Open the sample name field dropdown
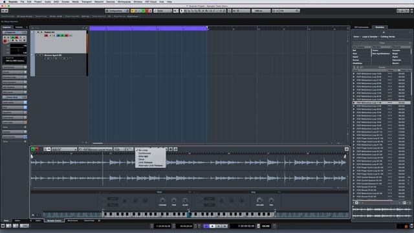The height and width of the screenshot is (233, 414). coord(96,150)
